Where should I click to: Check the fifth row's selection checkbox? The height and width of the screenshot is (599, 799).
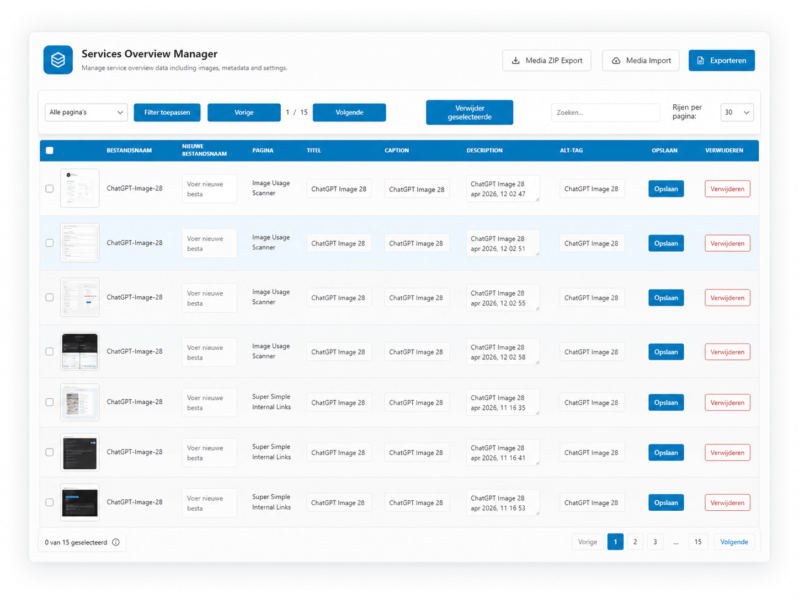pyautogui.click(x=50, y=402)
